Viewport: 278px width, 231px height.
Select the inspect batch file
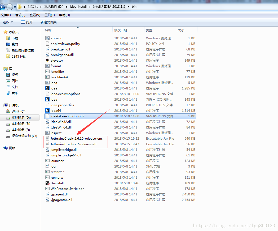point(120,133)
